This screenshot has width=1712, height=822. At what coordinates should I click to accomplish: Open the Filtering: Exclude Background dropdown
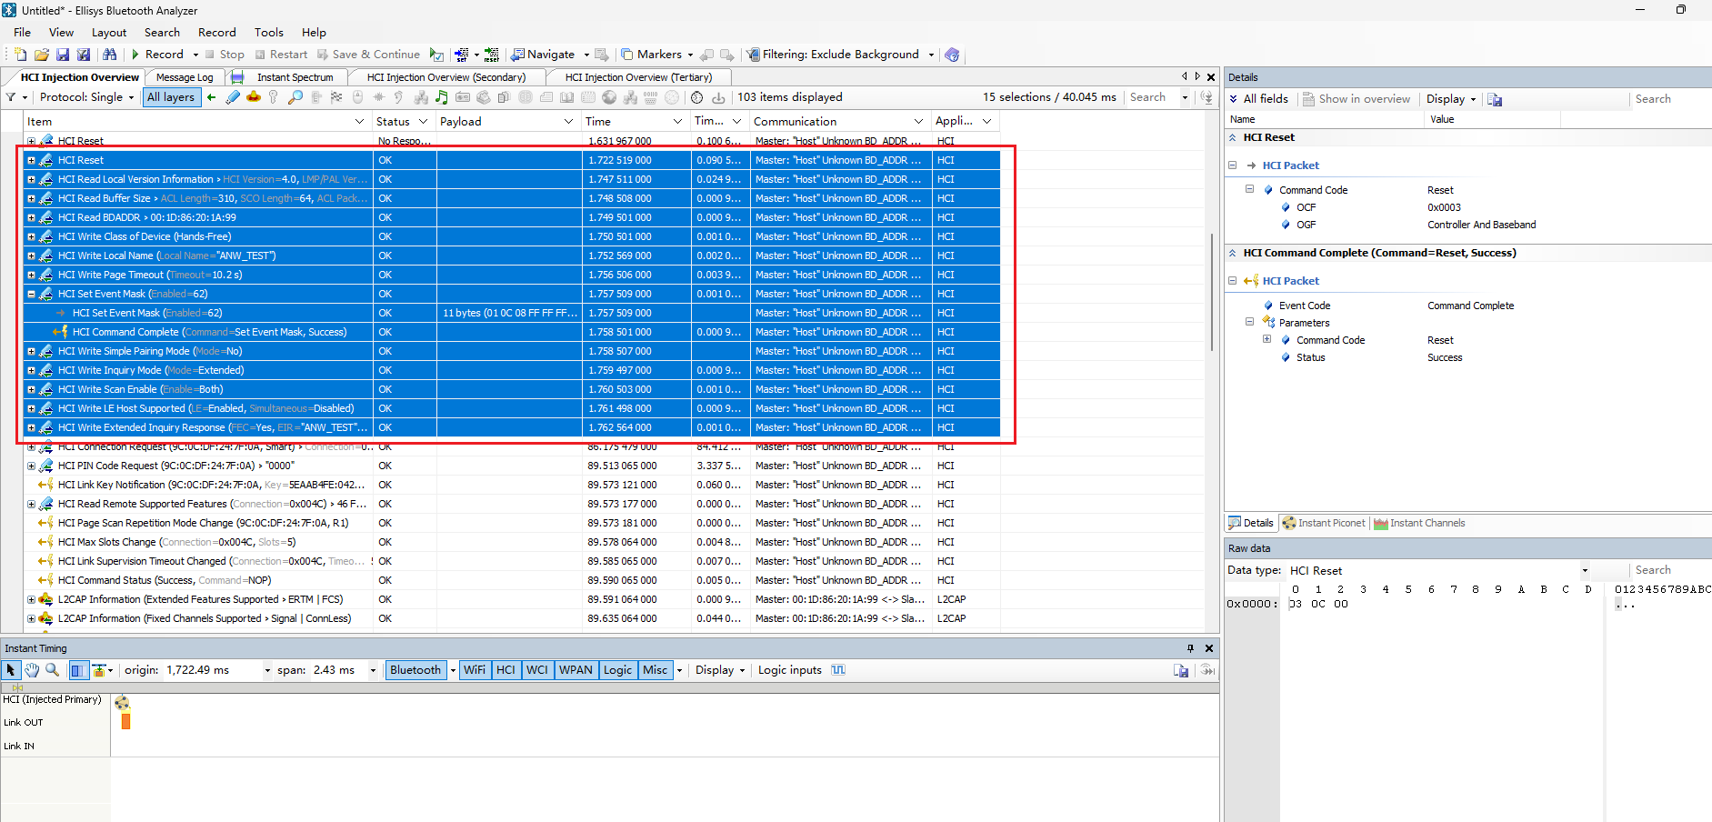931,55
